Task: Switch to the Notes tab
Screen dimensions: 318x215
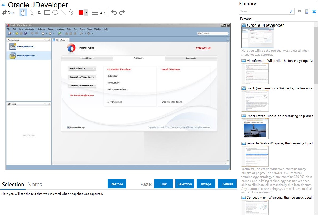Action: pyautogui.click(x=35, y=185)
